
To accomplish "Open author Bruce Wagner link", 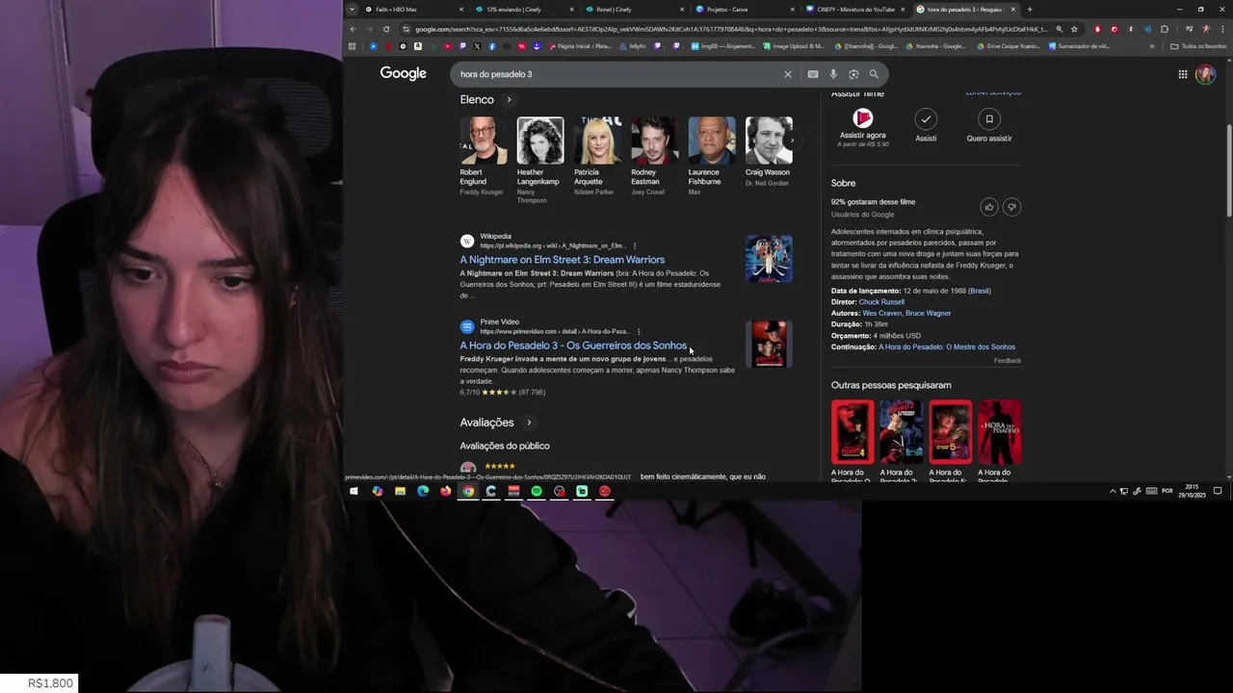I will pyautogui.click(x=929, y=313).
